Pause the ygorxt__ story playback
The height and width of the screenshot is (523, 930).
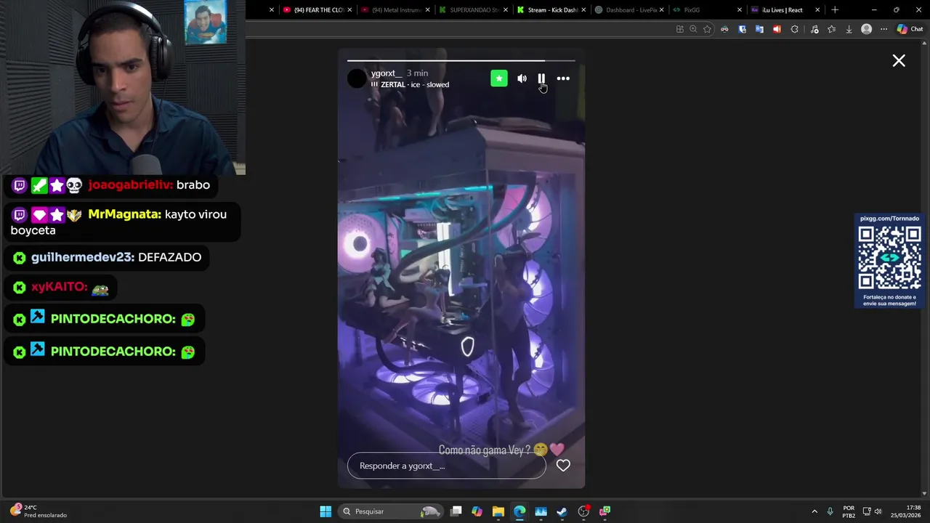pyautogui.click(x=541, y=78)
